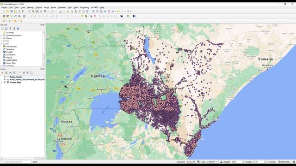The image size is (296, 166).
Task: Click the Add Item icon in the Browser panel toolbar
Action: click(x=2, y=29)
